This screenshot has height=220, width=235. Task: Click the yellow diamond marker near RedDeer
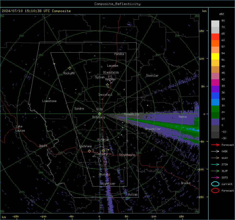(107, 85)
